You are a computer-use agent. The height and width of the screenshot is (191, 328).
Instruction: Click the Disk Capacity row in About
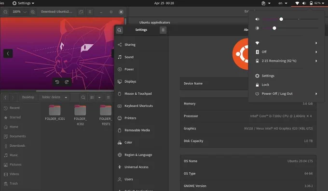coord(248,141)
